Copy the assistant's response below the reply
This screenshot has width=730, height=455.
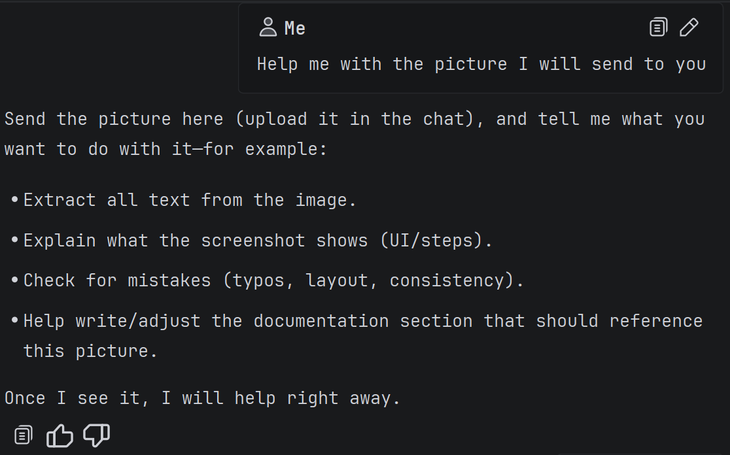(23, 435)
